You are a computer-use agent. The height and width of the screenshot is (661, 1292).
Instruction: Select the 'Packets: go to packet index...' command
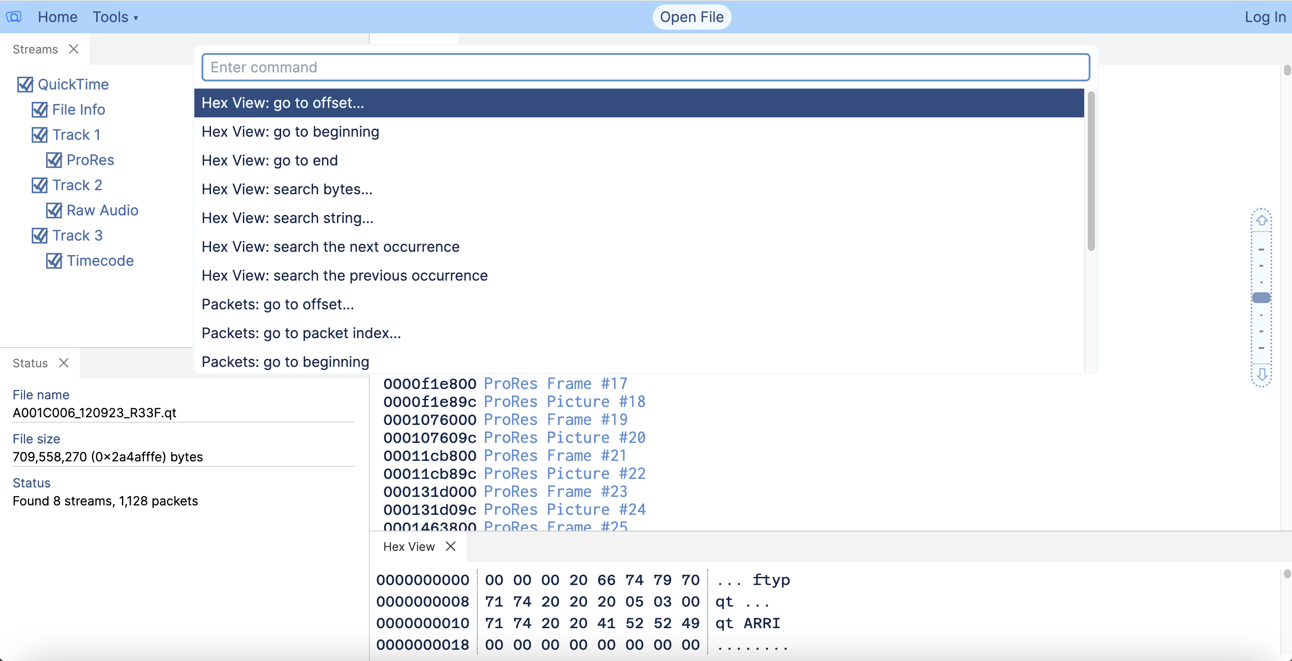point(301,332)
